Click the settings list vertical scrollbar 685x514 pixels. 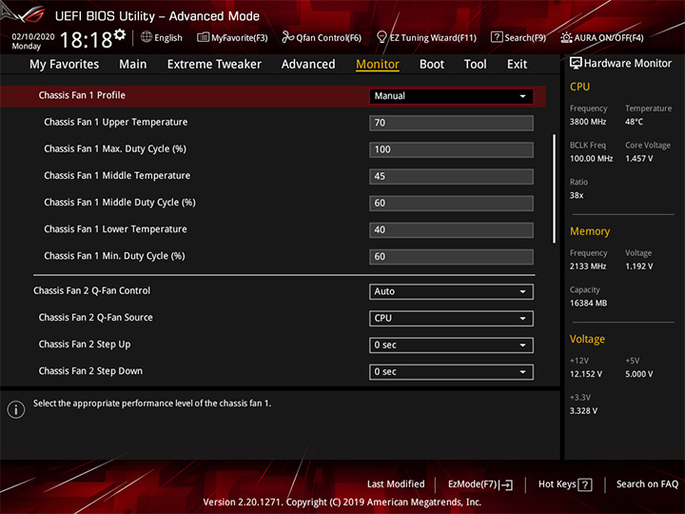pyautogui.click(x=555, y=188)
